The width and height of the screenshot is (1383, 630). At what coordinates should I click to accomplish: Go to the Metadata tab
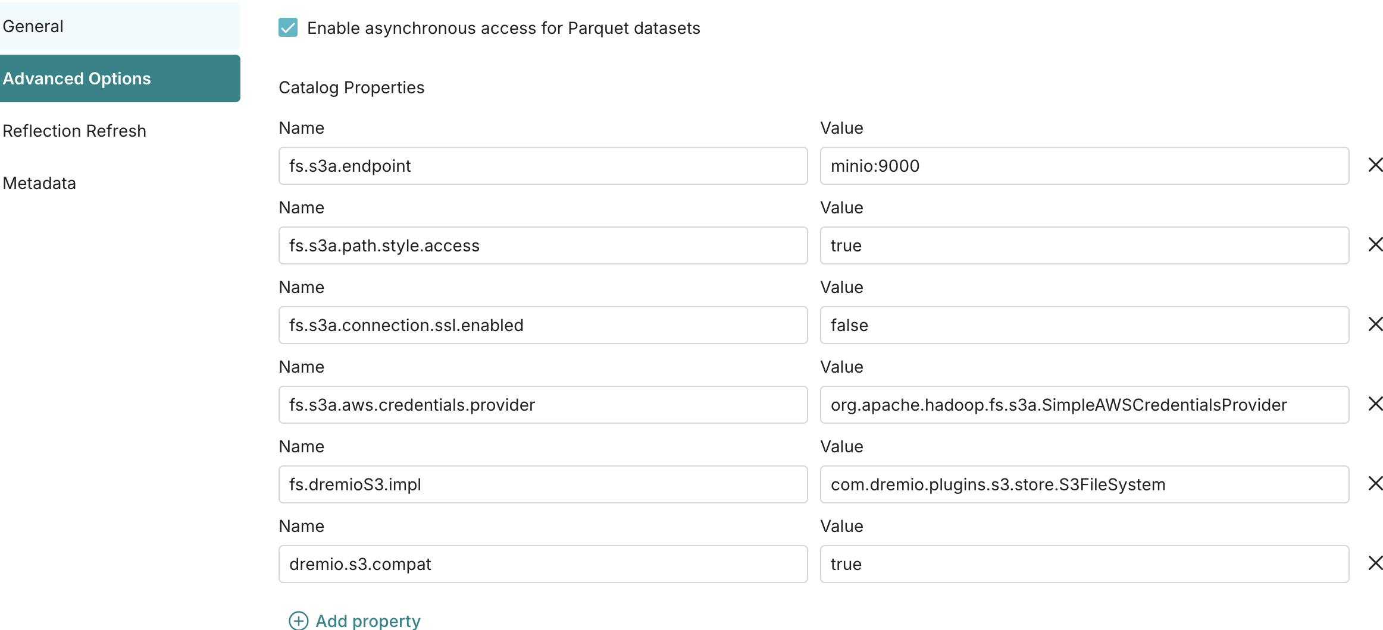39,184
